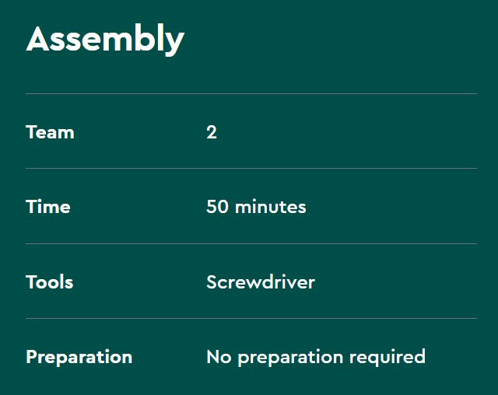Viewport: 498px width, 395px height.
Task: Click the divider line below Assembly heading
Action: pos(251,94)
